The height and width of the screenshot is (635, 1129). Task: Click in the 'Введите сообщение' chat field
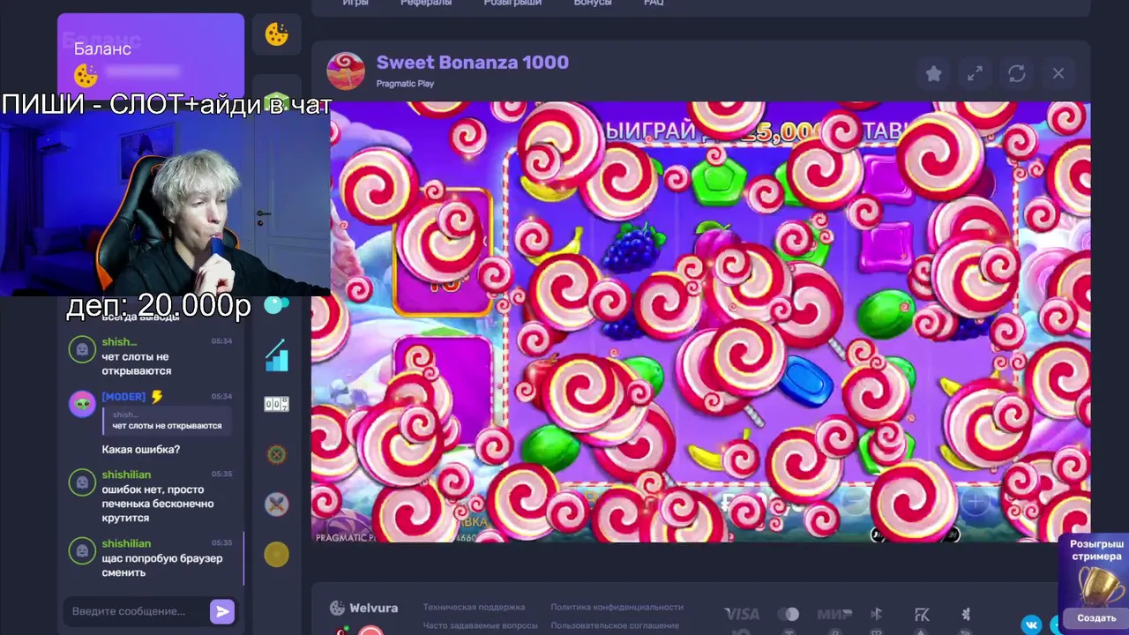(135, 611)
